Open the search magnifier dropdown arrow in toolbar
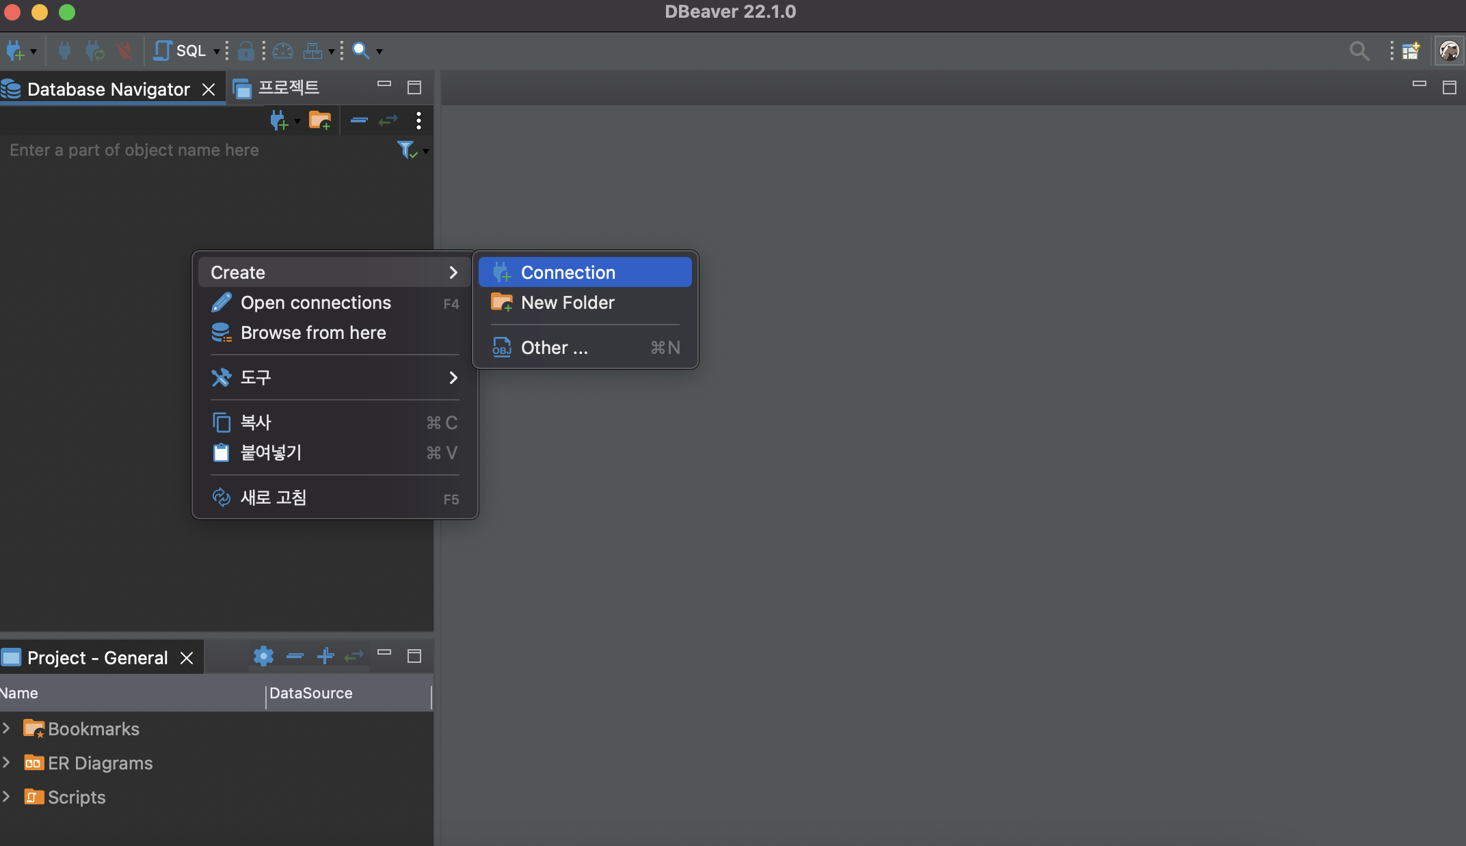 pos(379,51)
